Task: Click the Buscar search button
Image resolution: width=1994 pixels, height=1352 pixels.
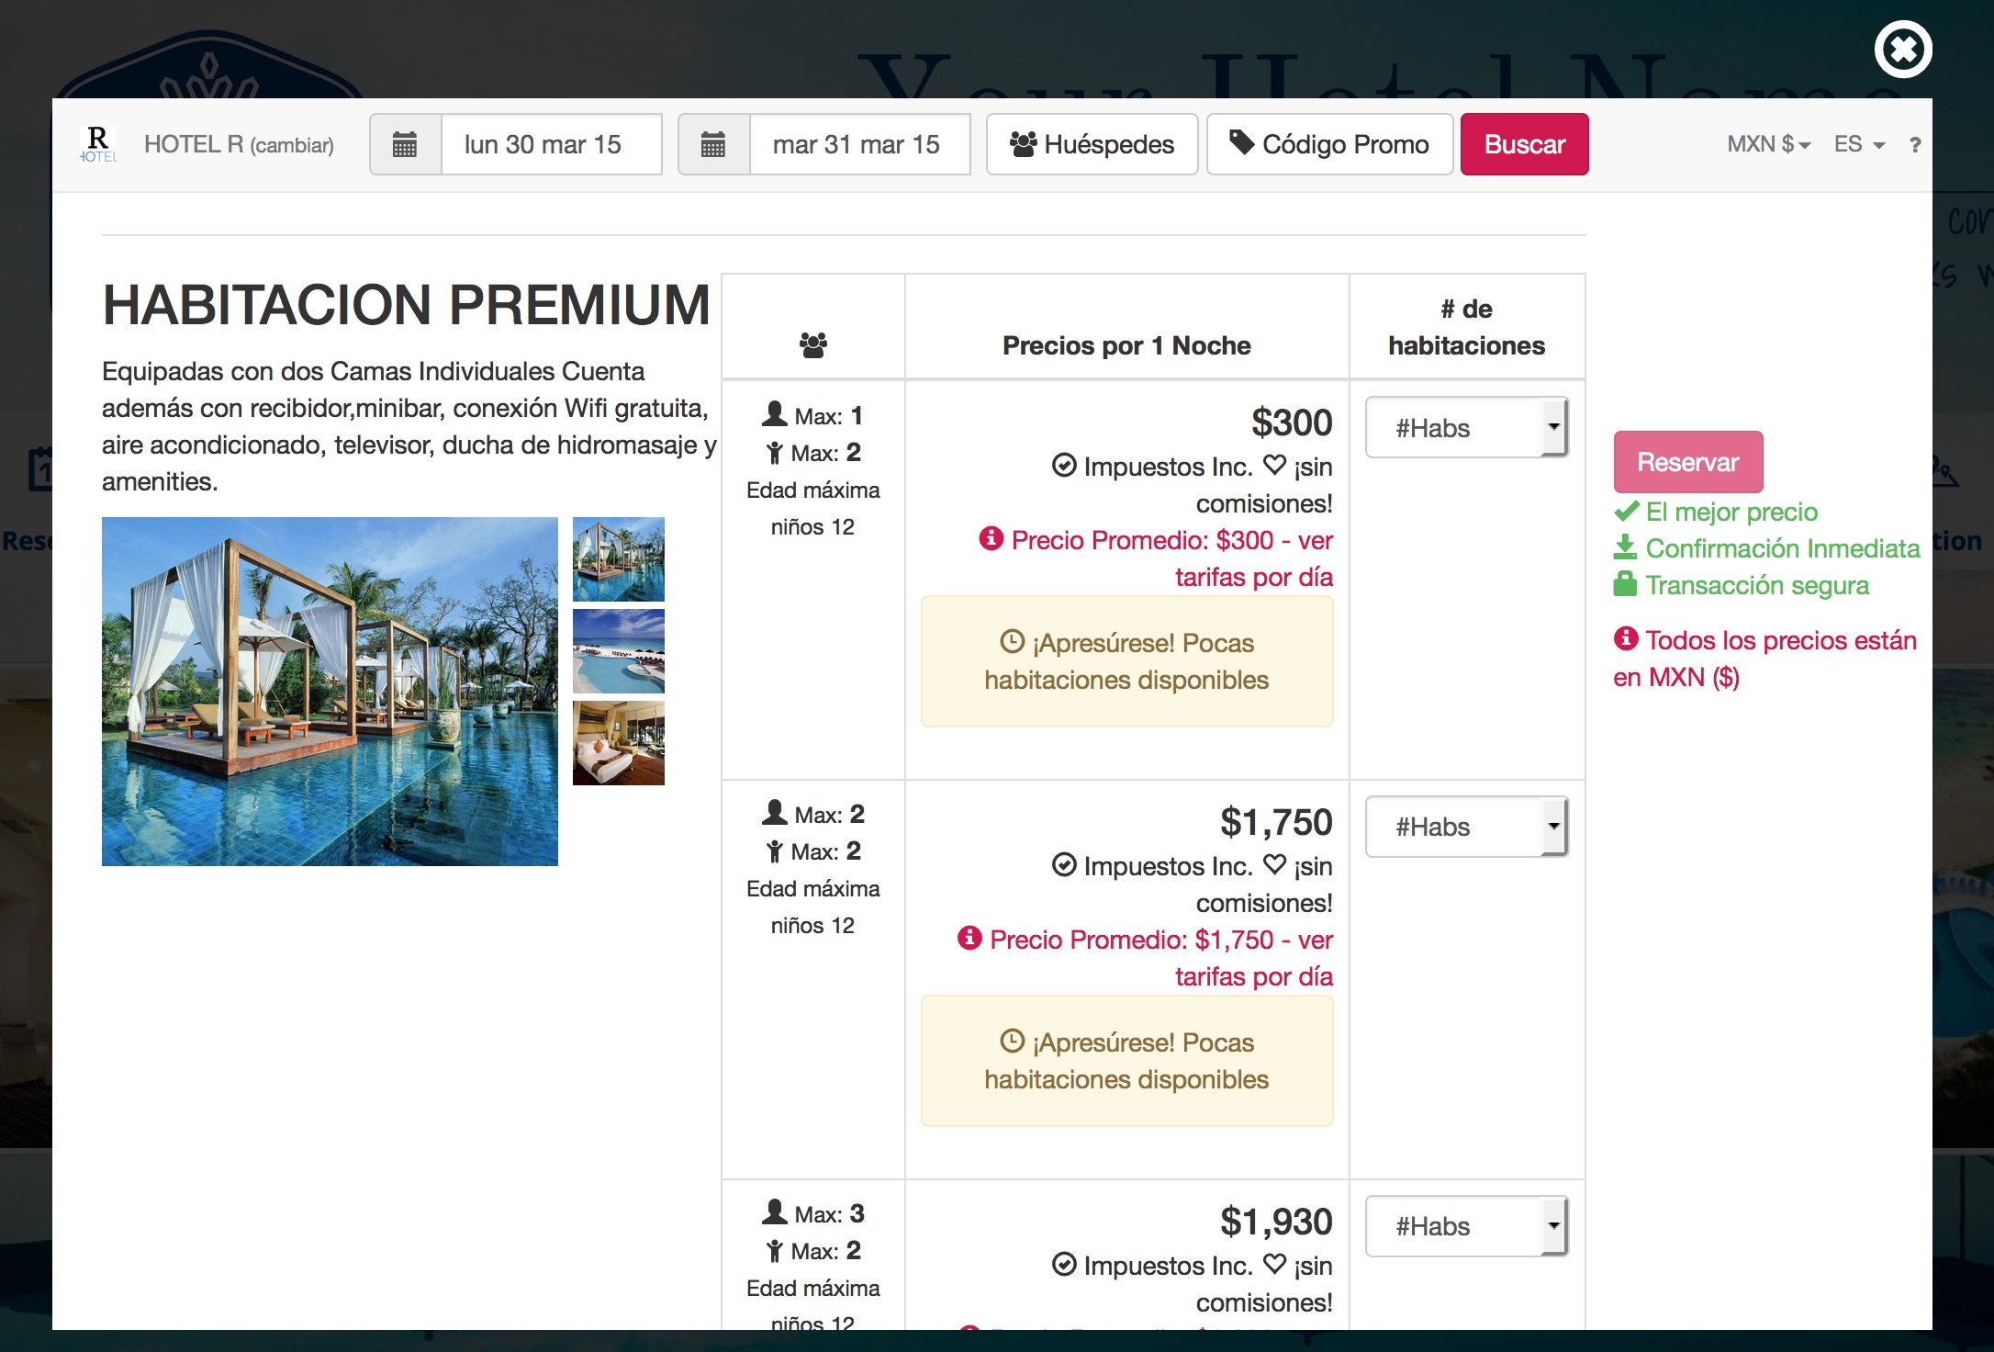Action: 1524,144
